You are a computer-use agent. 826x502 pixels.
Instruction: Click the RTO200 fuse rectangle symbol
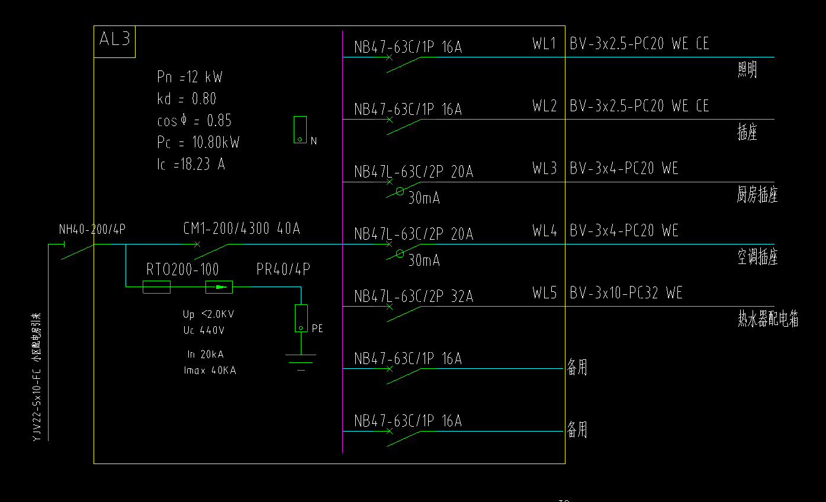[x=156, y=287]
